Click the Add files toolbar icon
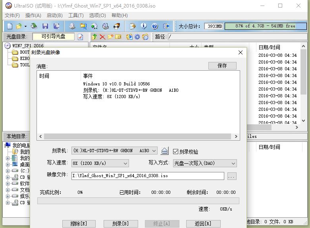 (133, 26)
